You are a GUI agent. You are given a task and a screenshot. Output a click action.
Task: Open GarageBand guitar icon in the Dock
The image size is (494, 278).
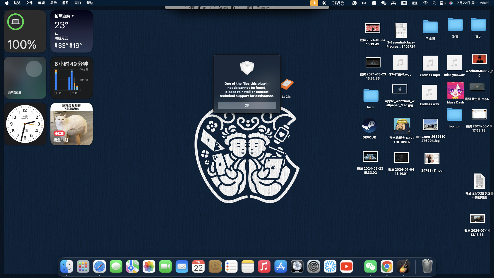403,266
